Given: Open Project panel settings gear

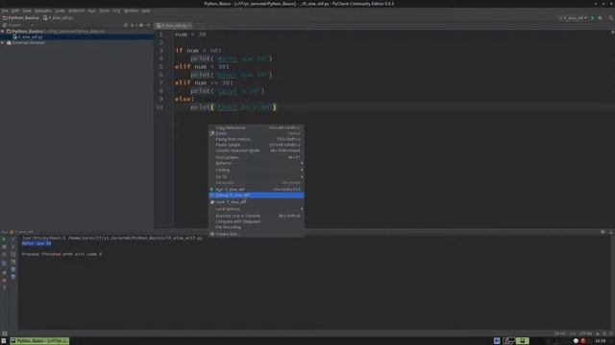Looking at the screenshot, I should click(x=141, y=25).
